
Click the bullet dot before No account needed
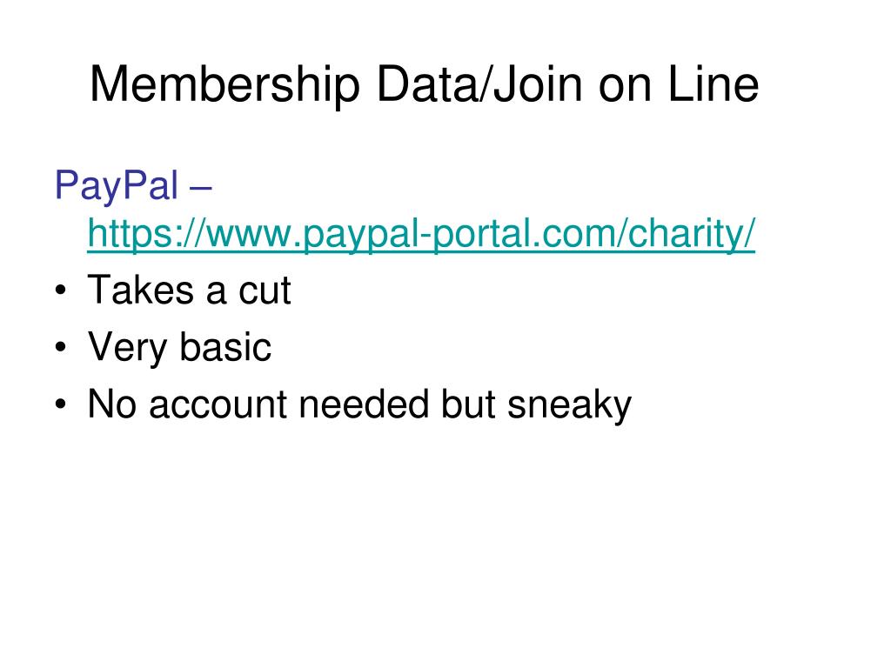[x=61, y=404]
